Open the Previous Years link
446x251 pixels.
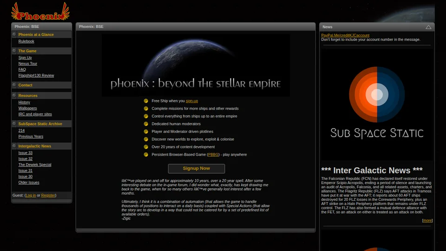click(31, 136)
